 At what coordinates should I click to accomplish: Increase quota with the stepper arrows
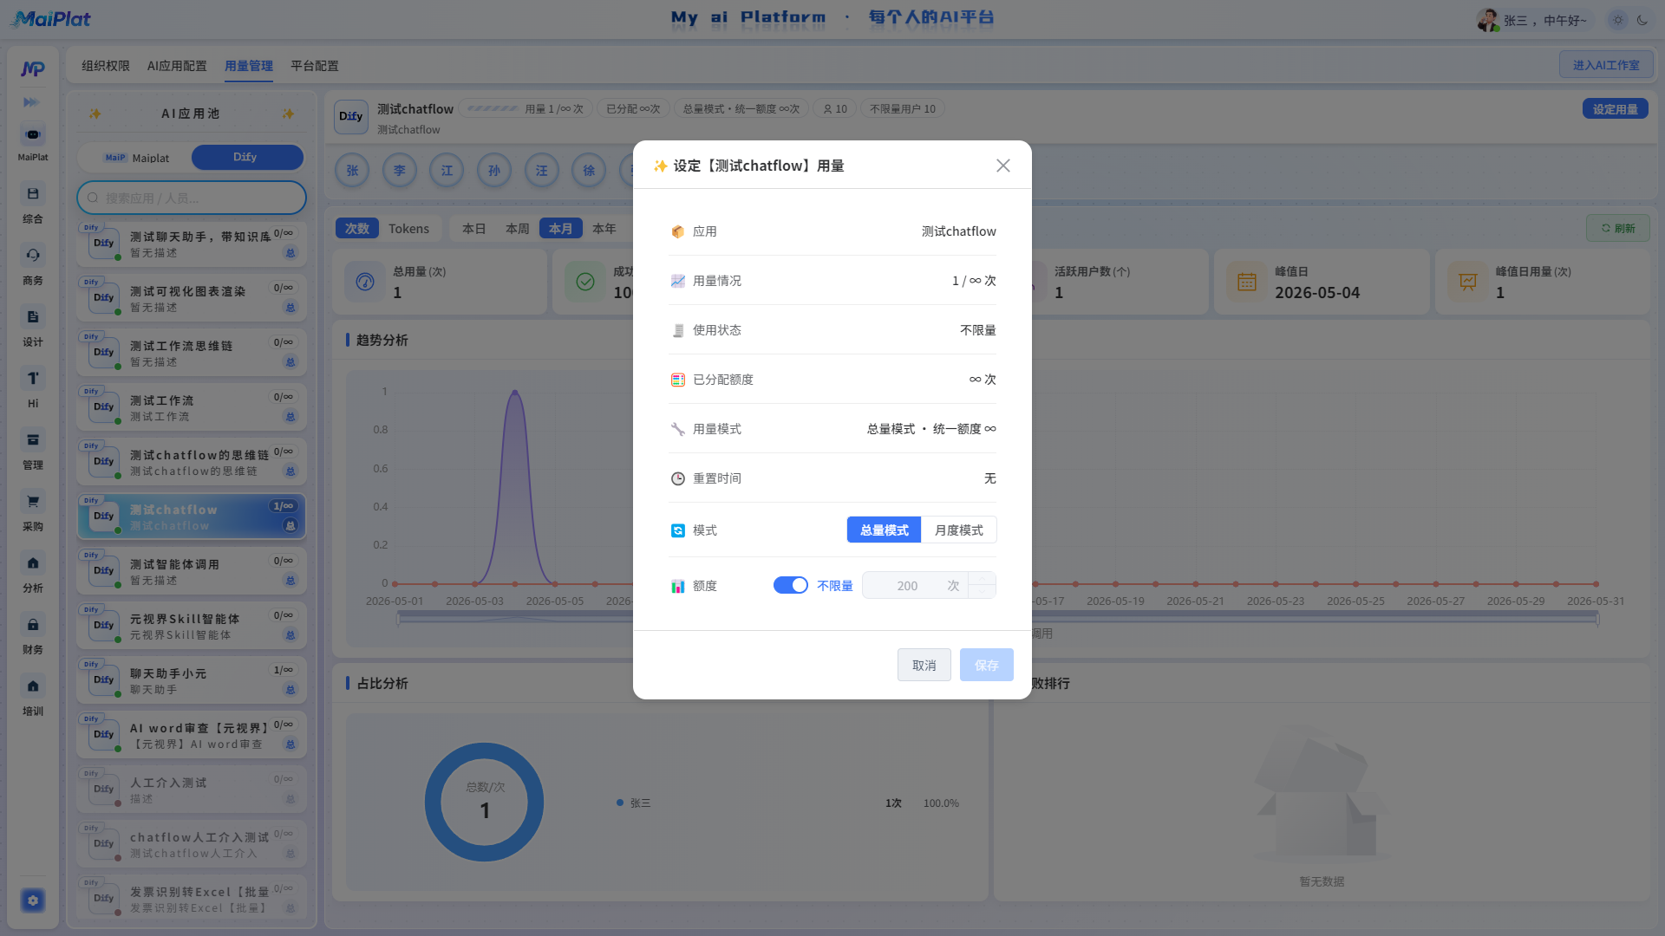point(982,579)
